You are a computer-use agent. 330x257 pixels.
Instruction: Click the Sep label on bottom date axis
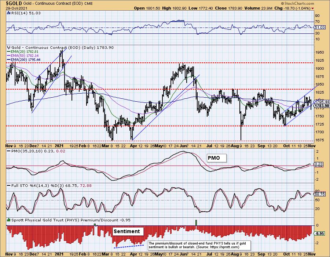(261, 254)
